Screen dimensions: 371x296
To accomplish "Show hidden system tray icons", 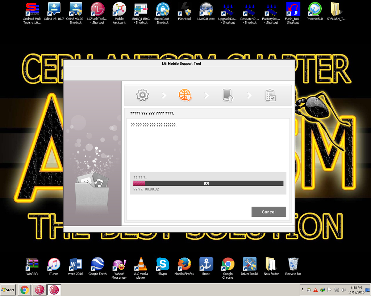I will tap(302, 290).
